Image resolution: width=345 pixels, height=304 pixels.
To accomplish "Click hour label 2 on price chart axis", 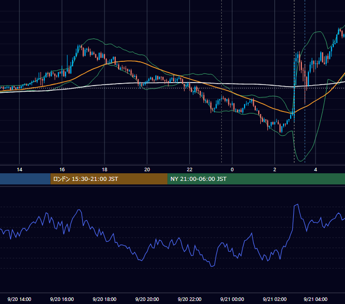I will tap(274, 170).
